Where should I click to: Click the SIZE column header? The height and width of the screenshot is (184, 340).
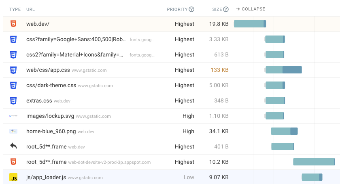(x=217, y=9)
